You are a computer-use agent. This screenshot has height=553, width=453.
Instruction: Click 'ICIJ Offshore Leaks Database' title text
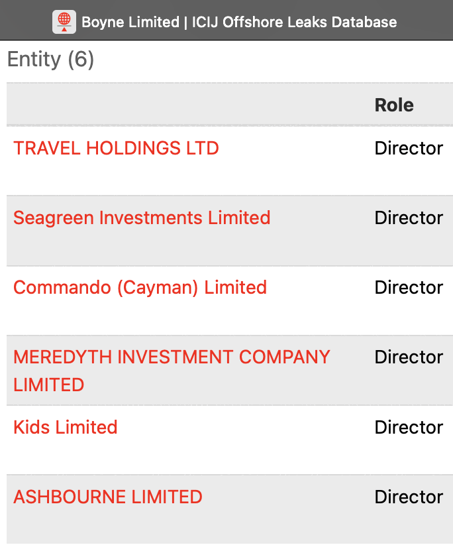(x=294, y=22)
